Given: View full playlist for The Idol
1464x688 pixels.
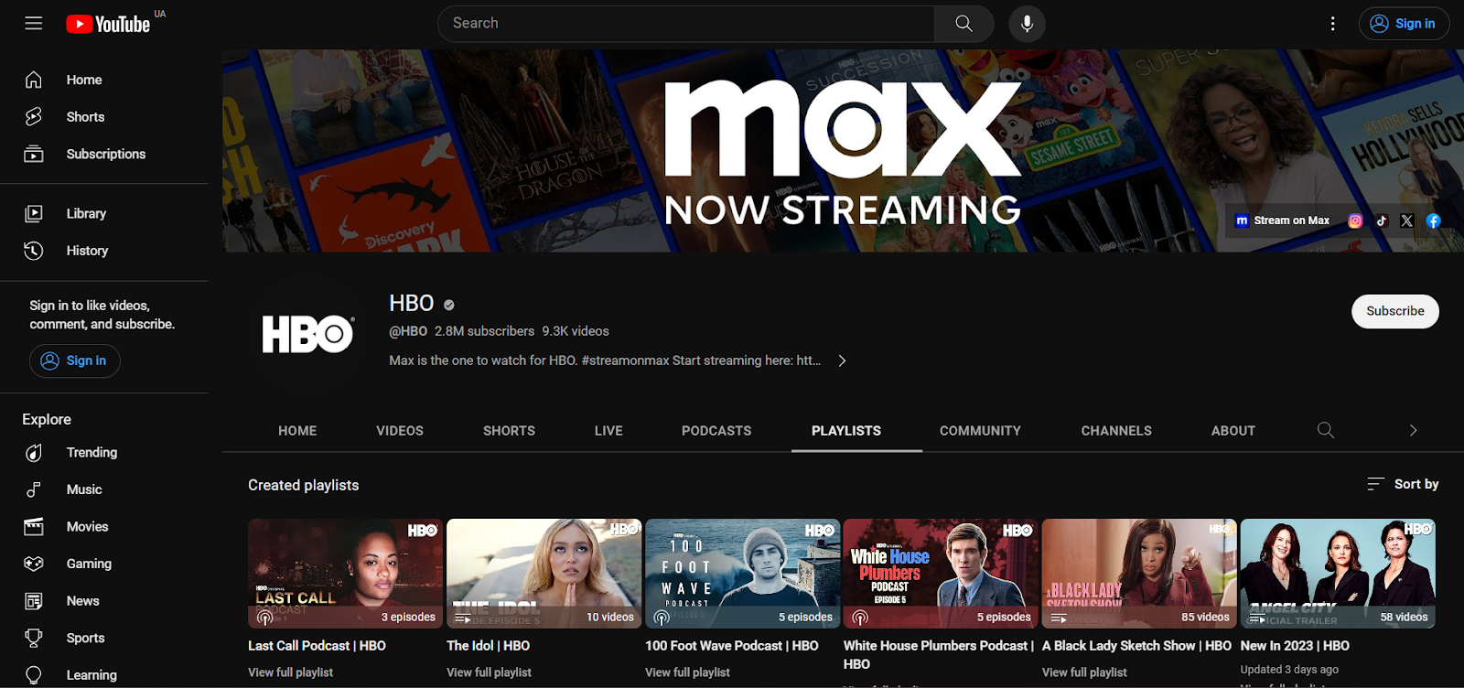Looking at the screenshot, I should click(x=489, y=672).
